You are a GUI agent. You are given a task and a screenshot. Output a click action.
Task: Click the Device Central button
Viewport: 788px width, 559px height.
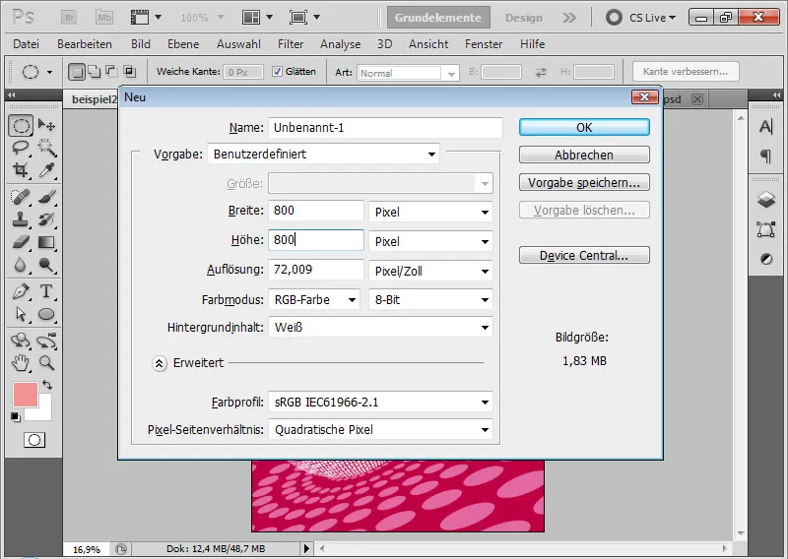[584, 255]
